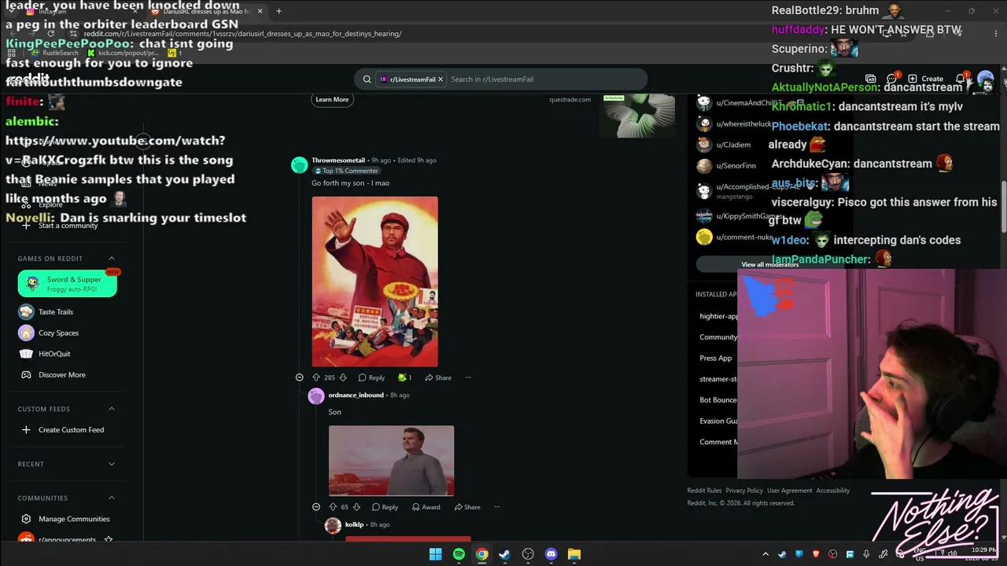Open Taste Trails game
1007x566 pixels.
tap(56, 312)
